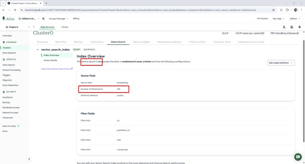Open Edit Index Definition dropdown
Viewport: 305px width, 164px height.
click(281, 63)
